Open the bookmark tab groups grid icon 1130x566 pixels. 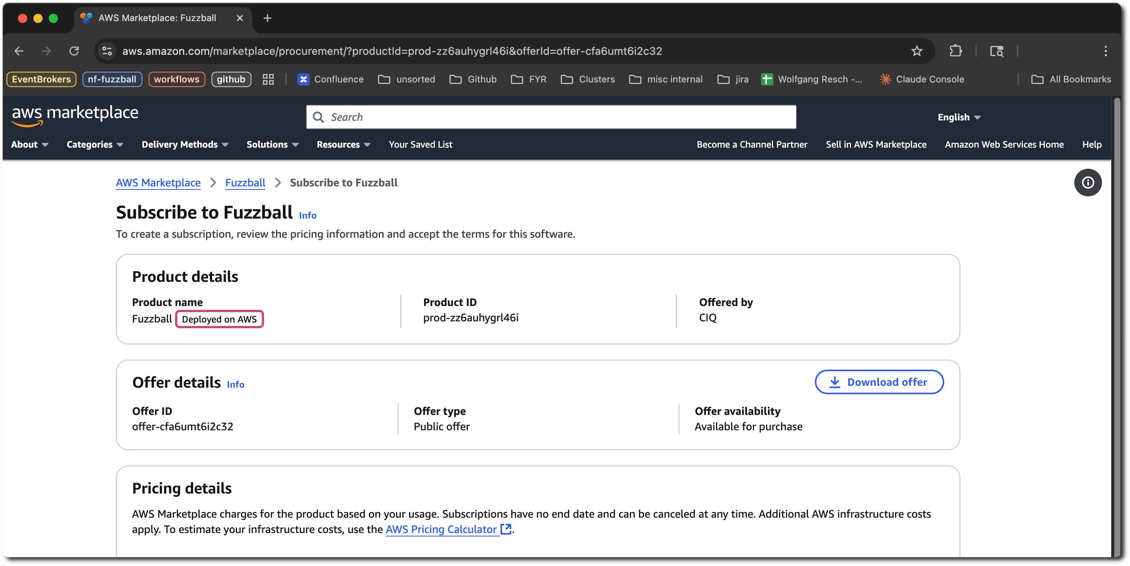(268, 79)
